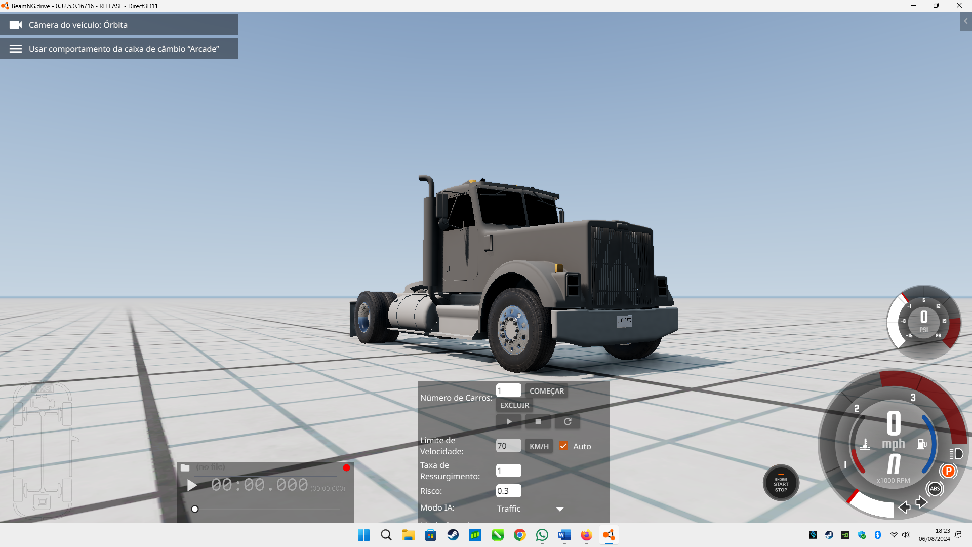The image size is (972, 547).
Task: Click the ABS indicator icon
Action: point(935,489)
